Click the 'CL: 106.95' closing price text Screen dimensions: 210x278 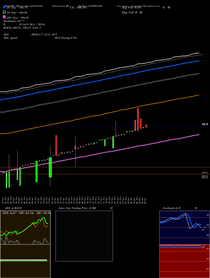tap(78, 8)
